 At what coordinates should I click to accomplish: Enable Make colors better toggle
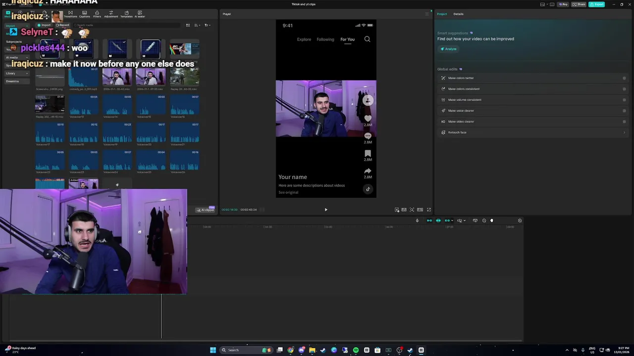click(624, 78)
